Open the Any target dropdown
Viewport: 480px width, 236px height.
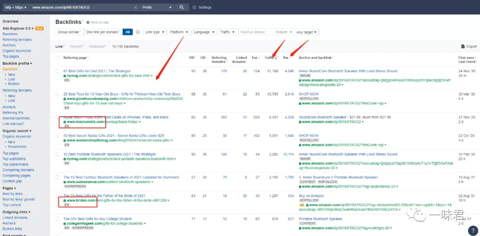[306, 32]
